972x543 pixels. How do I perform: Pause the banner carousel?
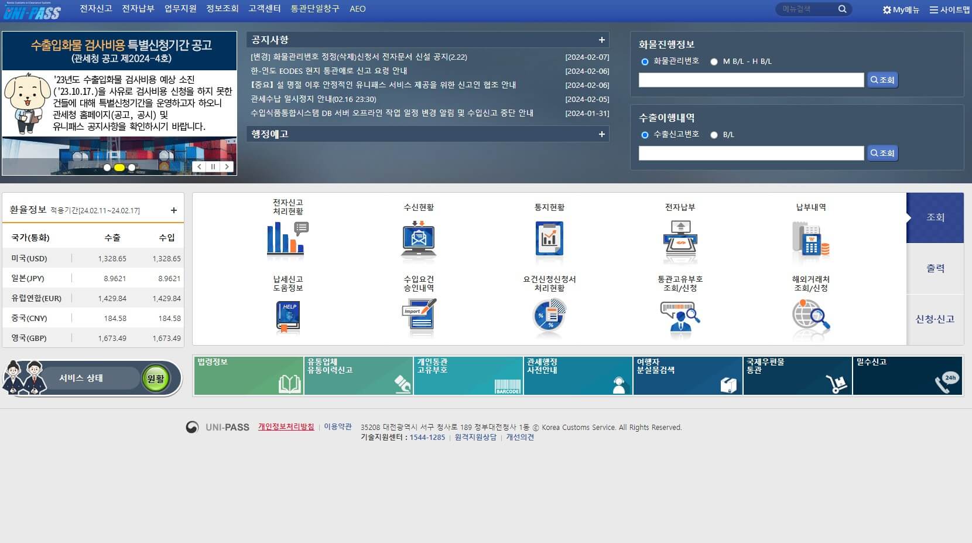pyautogui.click(x=213, y=167)
